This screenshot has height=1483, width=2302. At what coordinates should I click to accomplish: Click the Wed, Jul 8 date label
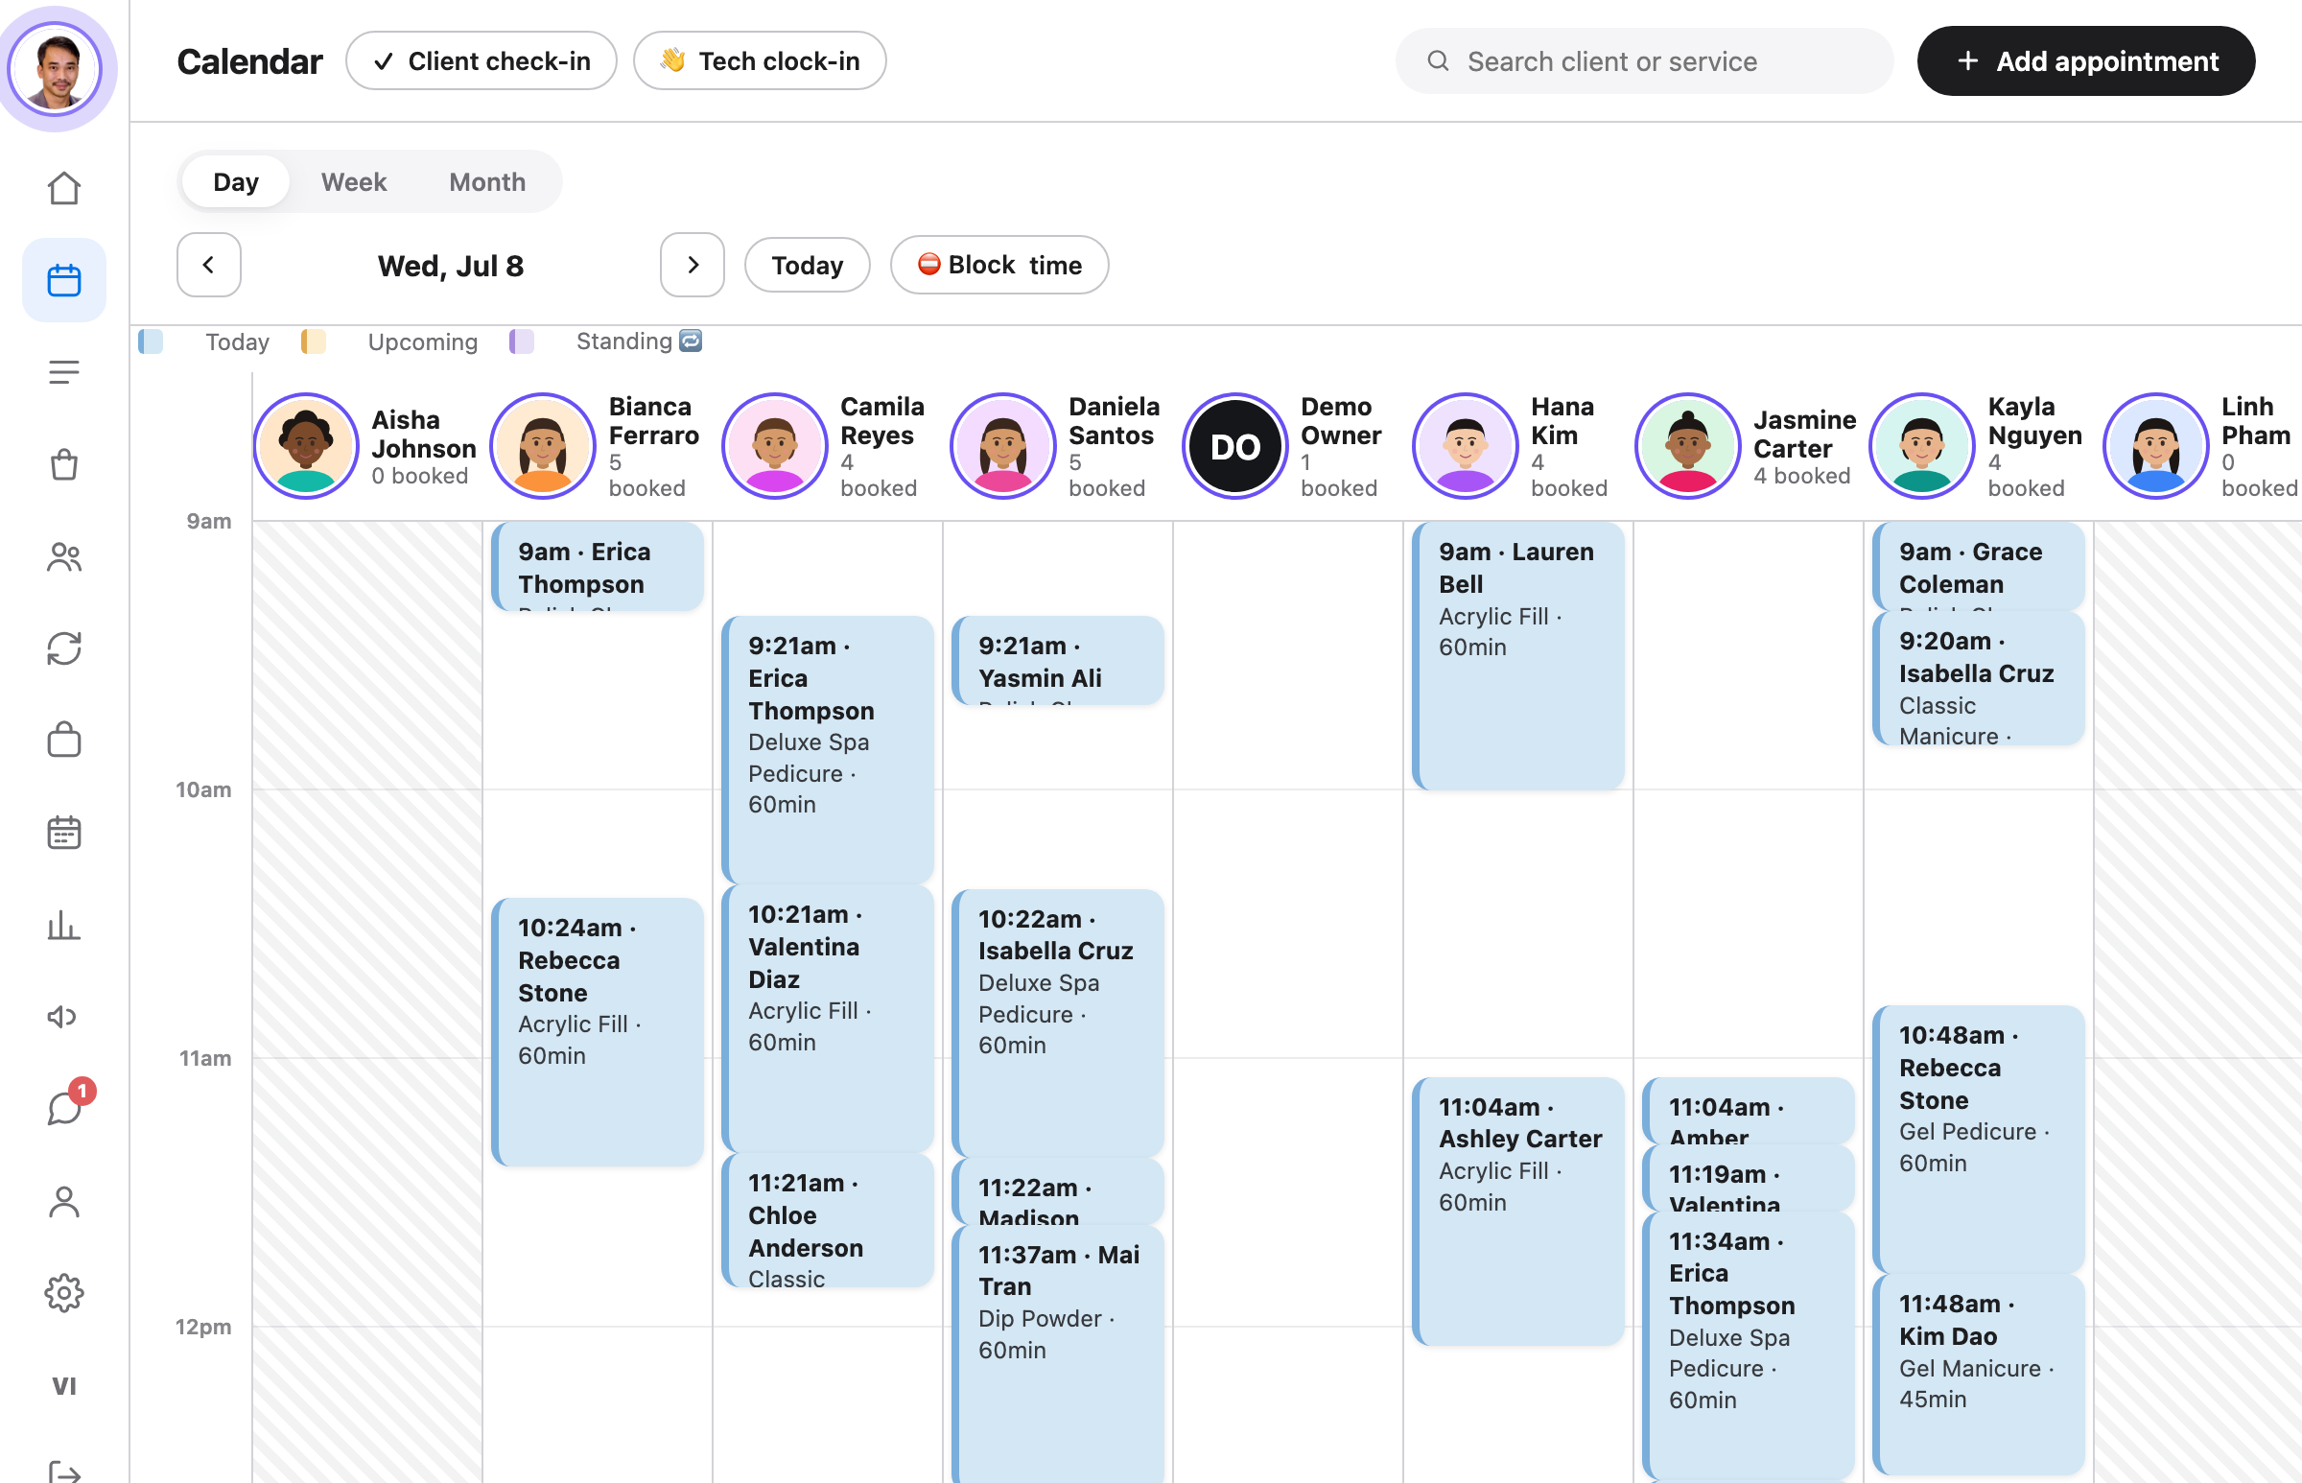click(451, 266)
